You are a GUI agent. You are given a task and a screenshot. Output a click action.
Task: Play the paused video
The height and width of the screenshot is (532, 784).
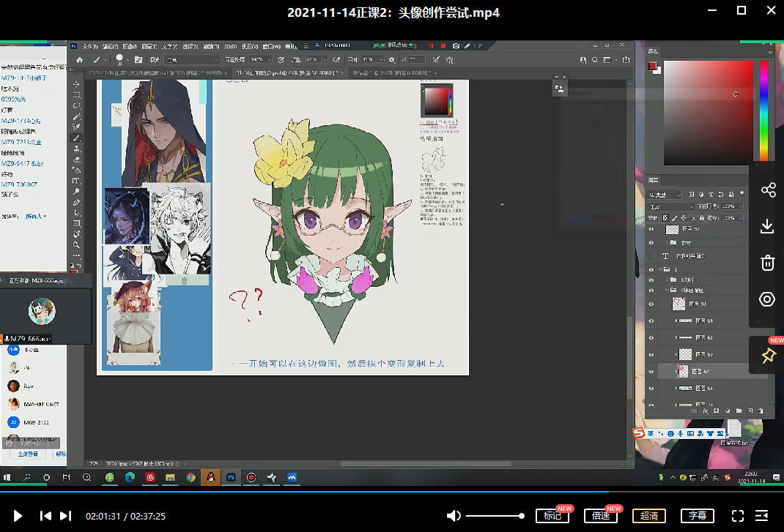pos(18,516)
